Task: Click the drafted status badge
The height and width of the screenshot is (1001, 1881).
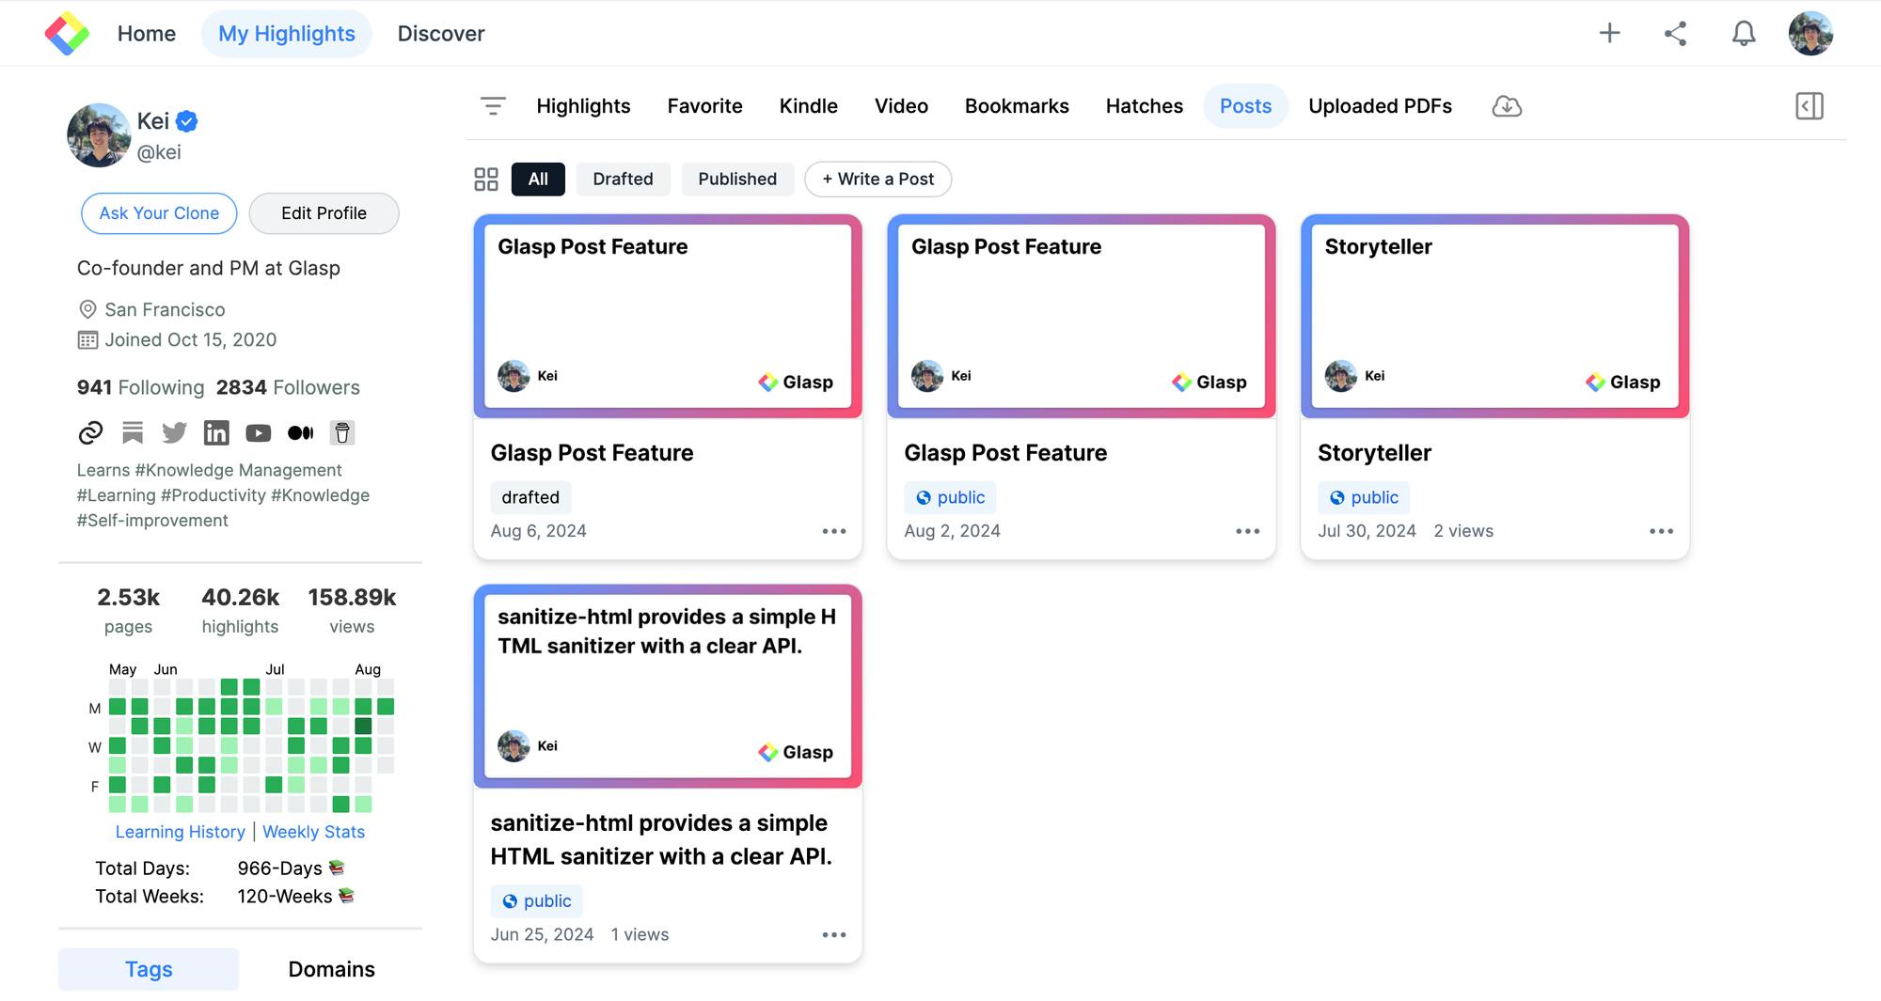Action: [x=530, y=497]
